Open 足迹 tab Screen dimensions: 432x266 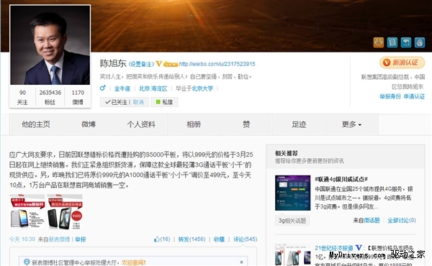(299, 124)
